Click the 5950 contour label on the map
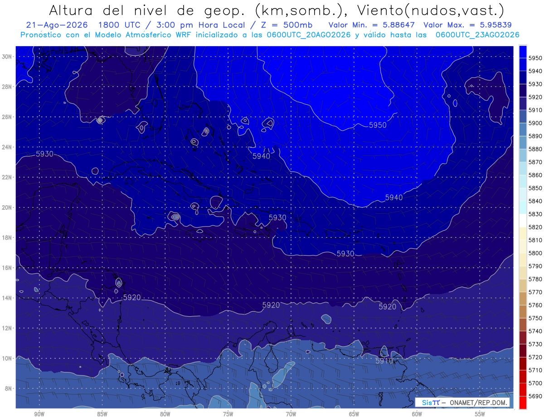 tap(378, 125)
